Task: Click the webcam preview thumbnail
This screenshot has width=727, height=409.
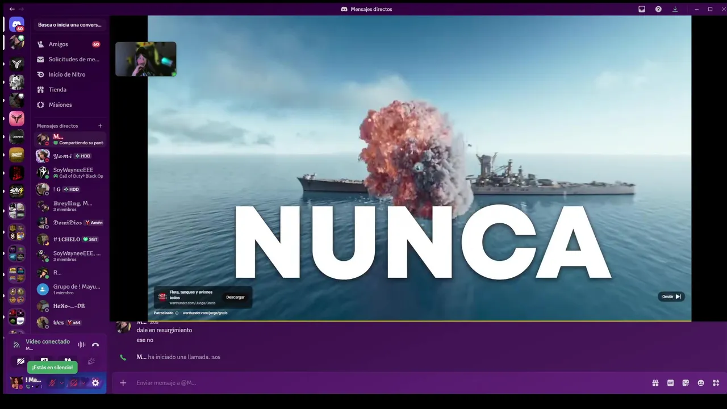Action: [x=146, y=59]
